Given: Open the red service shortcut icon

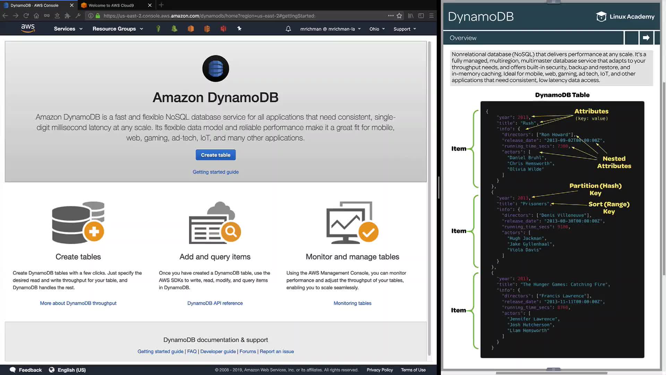Looking at the screenshot, I should click(223, 29).
